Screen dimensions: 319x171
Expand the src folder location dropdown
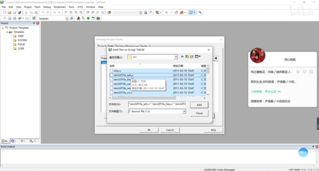(176, 57)
